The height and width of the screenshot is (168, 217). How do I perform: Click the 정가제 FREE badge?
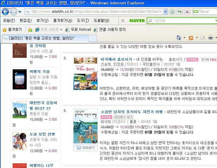(x=208, y=59)
